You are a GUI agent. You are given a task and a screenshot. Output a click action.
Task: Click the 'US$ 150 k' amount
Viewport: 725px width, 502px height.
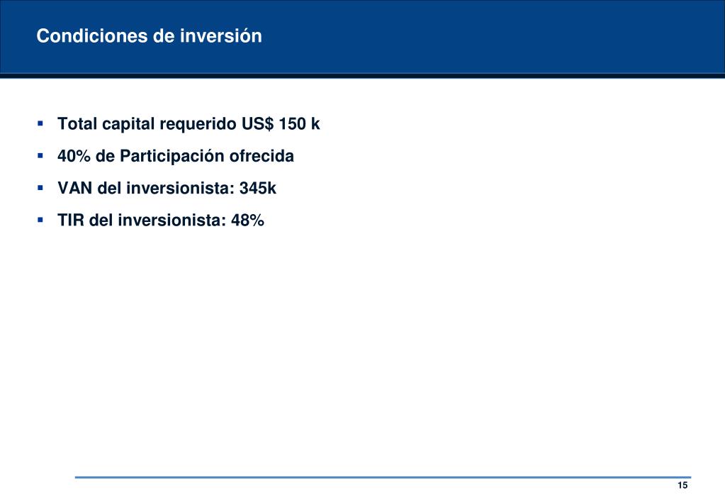pyautogui.click(x=281, y=124)
